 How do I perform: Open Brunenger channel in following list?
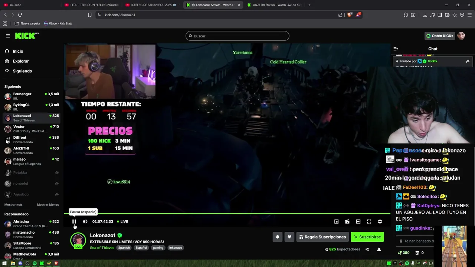(32, 96)
